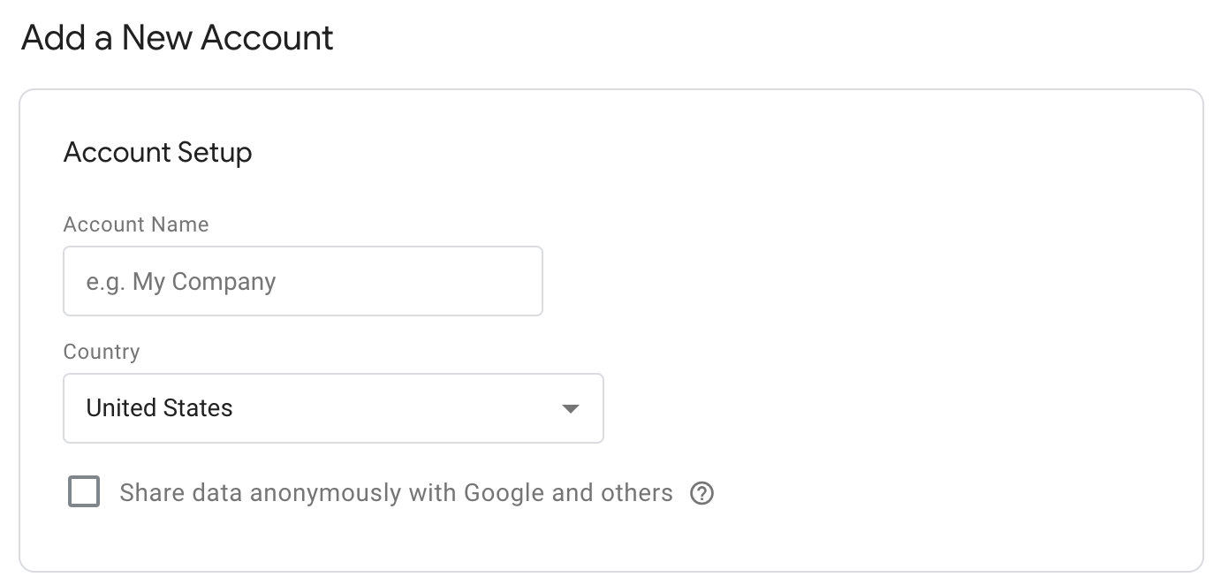Click the 'Account Name' field label
Screen dimensions: 1221x585
[x=136, y=224]
